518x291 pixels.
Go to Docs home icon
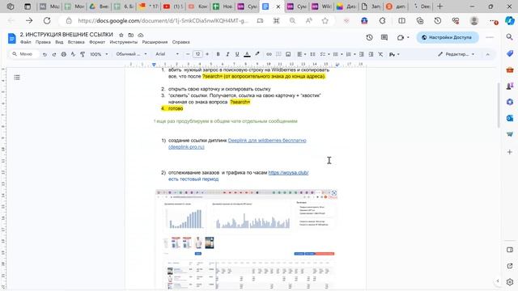[12, 38]
